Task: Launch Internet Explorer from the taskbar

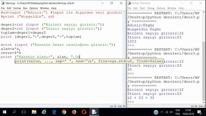Action: pyautogui.click(x=44, y=112)
